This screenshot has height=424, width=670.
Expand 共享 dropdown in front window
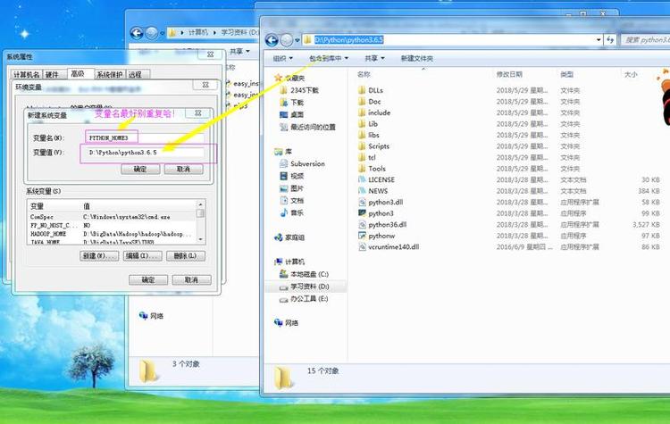click(x=374, y=58)
